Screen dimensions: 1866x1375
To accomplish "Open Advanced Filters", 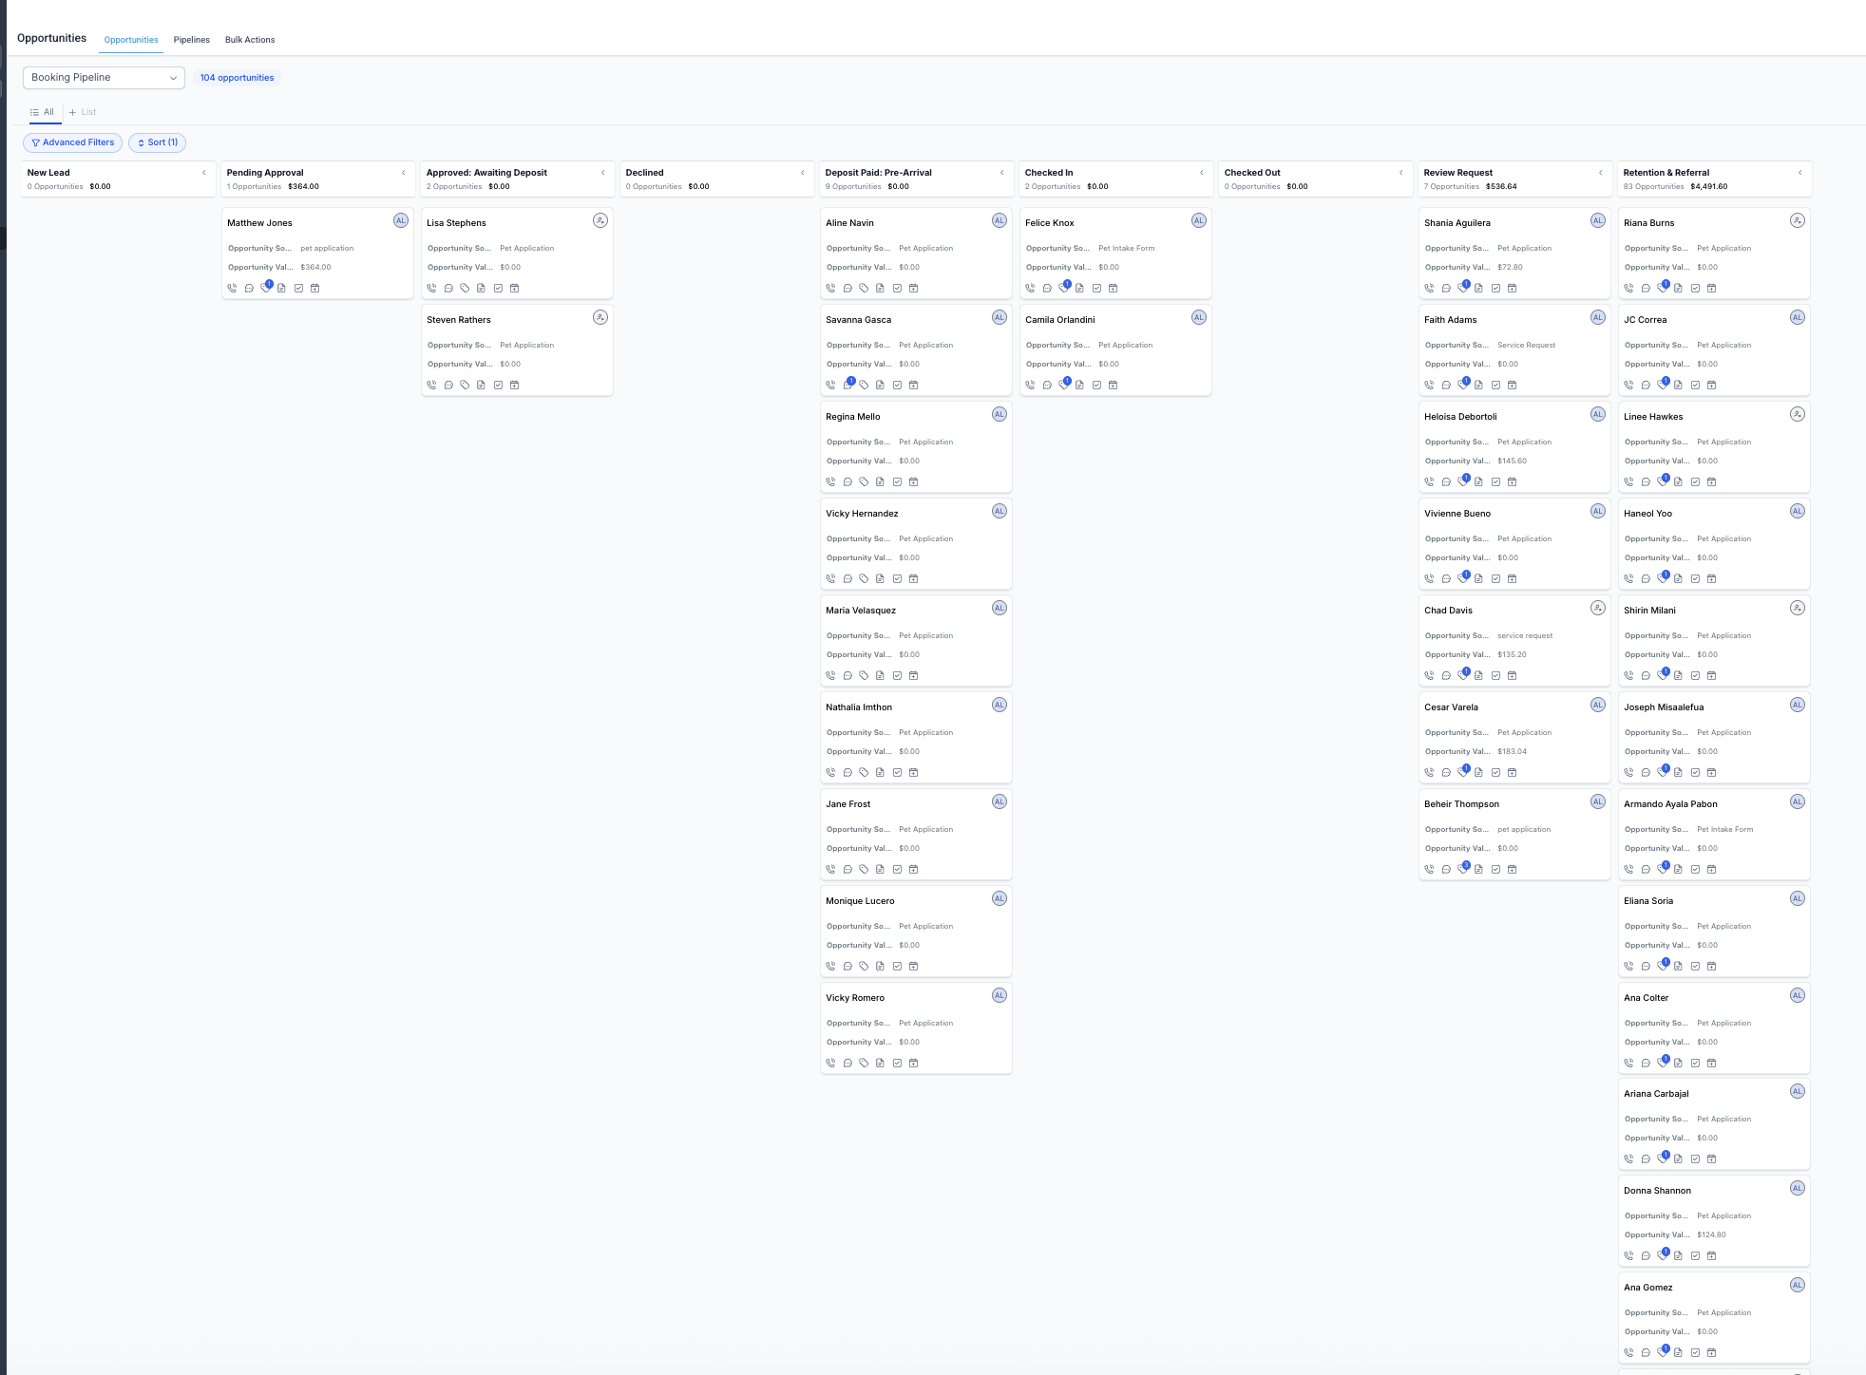I will pos(72,142).
